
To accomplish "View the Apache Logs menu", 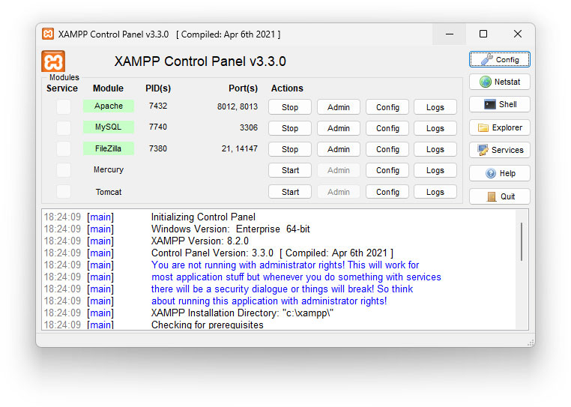I will coord(435,107).
